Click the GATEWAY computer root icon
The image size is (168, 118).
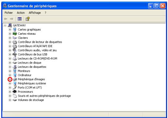coord(10,25)
